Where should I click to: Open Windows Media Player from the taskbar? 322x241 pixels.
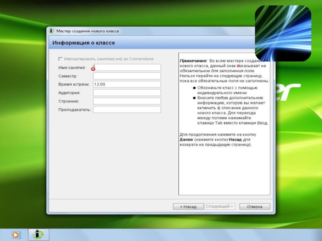(16, 235)
